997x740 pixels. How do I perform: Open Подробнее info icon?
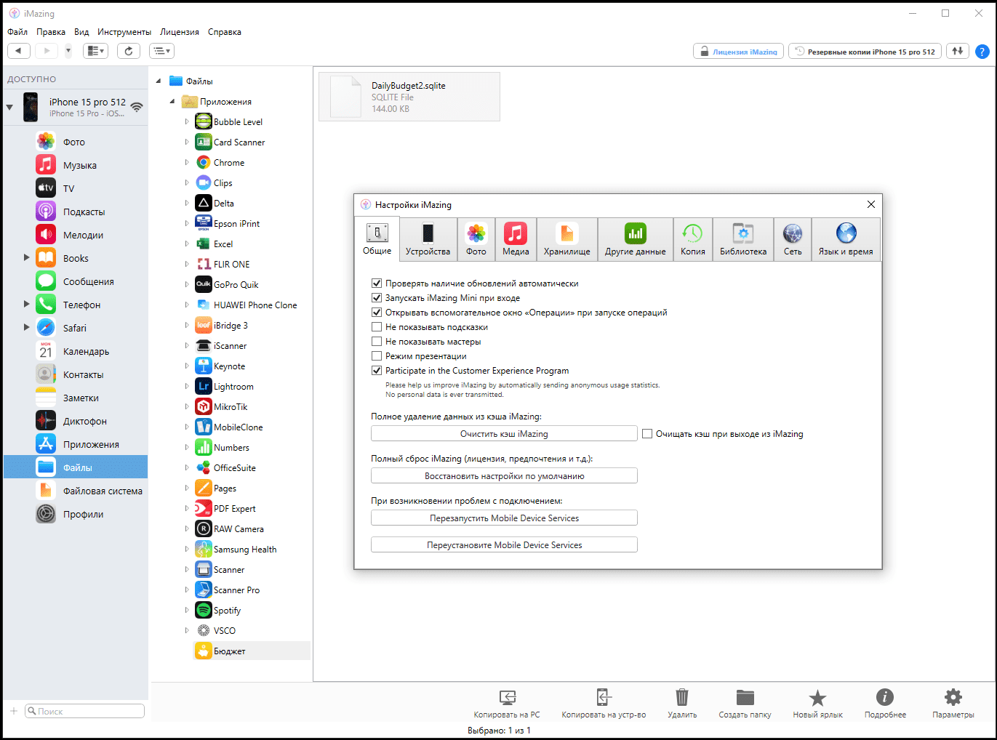(885, 698)
